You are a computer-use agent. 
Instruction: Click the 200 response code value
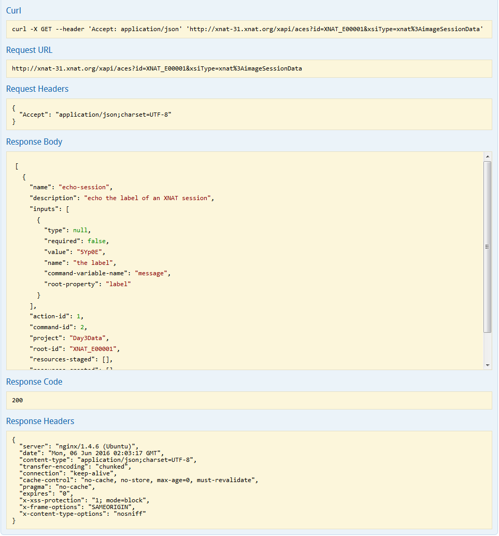pos(18,400)
